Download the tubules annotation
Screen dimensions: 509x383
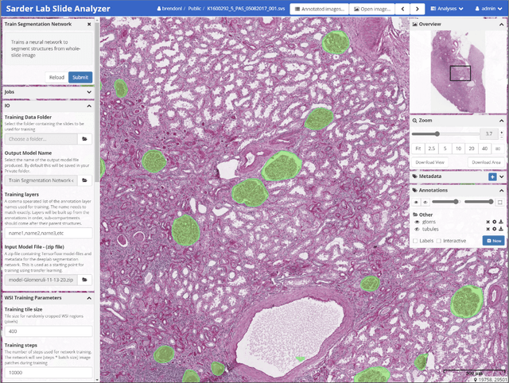(x=501, y=229)
